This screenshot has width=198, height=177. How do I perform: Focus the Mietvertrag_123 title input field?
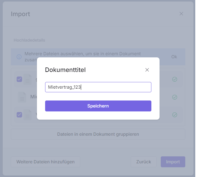pos(98,87)
